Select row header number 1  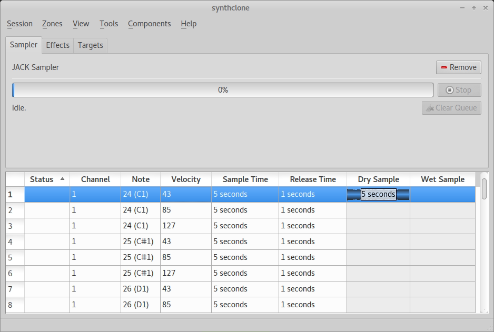pos(15,195)
